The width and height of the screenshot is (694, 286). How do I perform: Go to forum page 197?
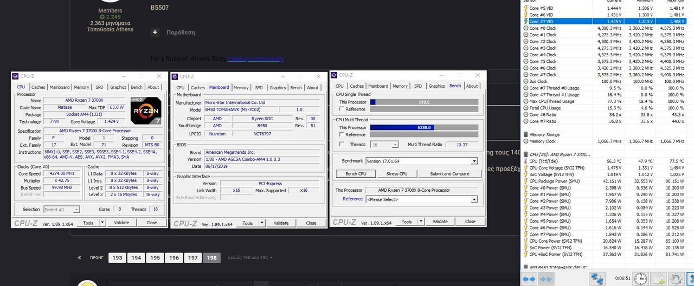(x=193, y=258)
